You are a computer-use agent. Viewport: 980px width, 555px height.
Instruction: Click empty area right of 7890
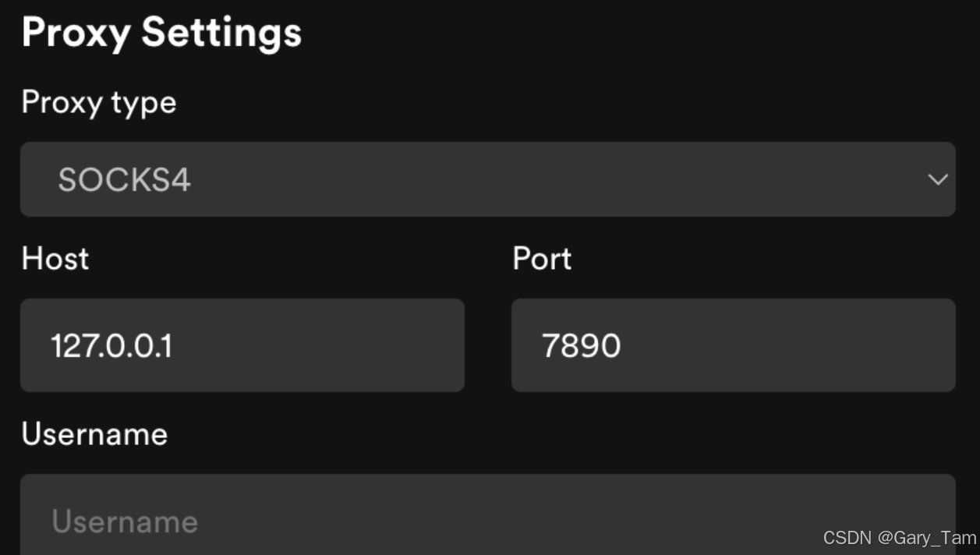click(x=787, y=345)
